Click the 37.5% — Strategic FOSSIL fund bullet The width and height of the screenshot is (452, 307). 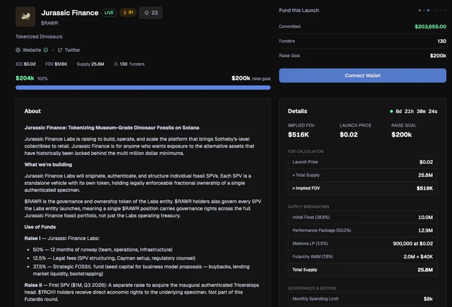pyautogui.click(x=141, y=270)
